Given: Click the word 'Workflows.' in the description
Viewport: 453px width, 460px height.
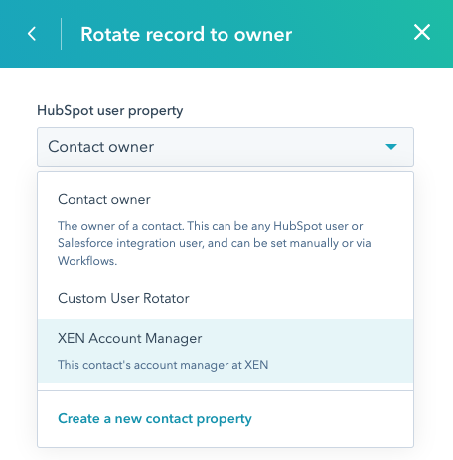Looking at the screenshot, I should tap(87, 261).
